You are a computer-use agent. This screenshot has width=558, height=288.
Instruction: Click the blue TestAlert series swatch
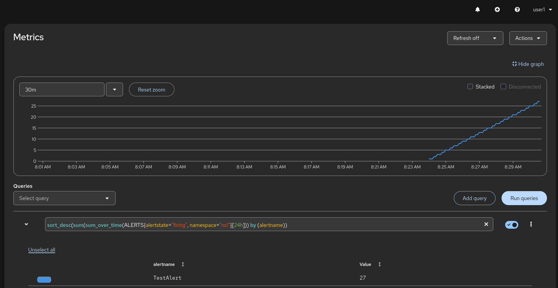[44, 279]
